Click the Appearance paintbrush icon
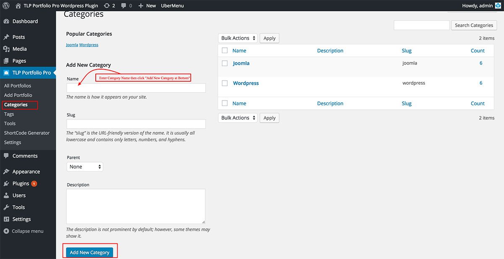Viewport: 504px width, 259px height. (x=6, y=171)
